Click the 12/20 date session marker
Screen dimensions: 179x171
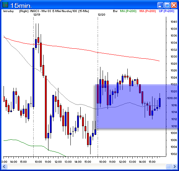pyautogui.click(x=102, y=15)
